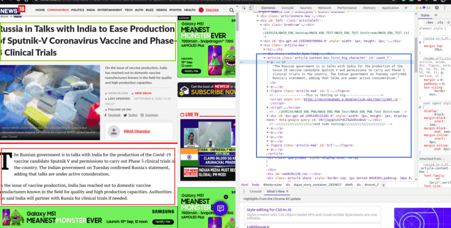The width and height of the screenshot is (451, 228).
Task: Click Notify Me in top Samsung ad
Action: (191, 71)
